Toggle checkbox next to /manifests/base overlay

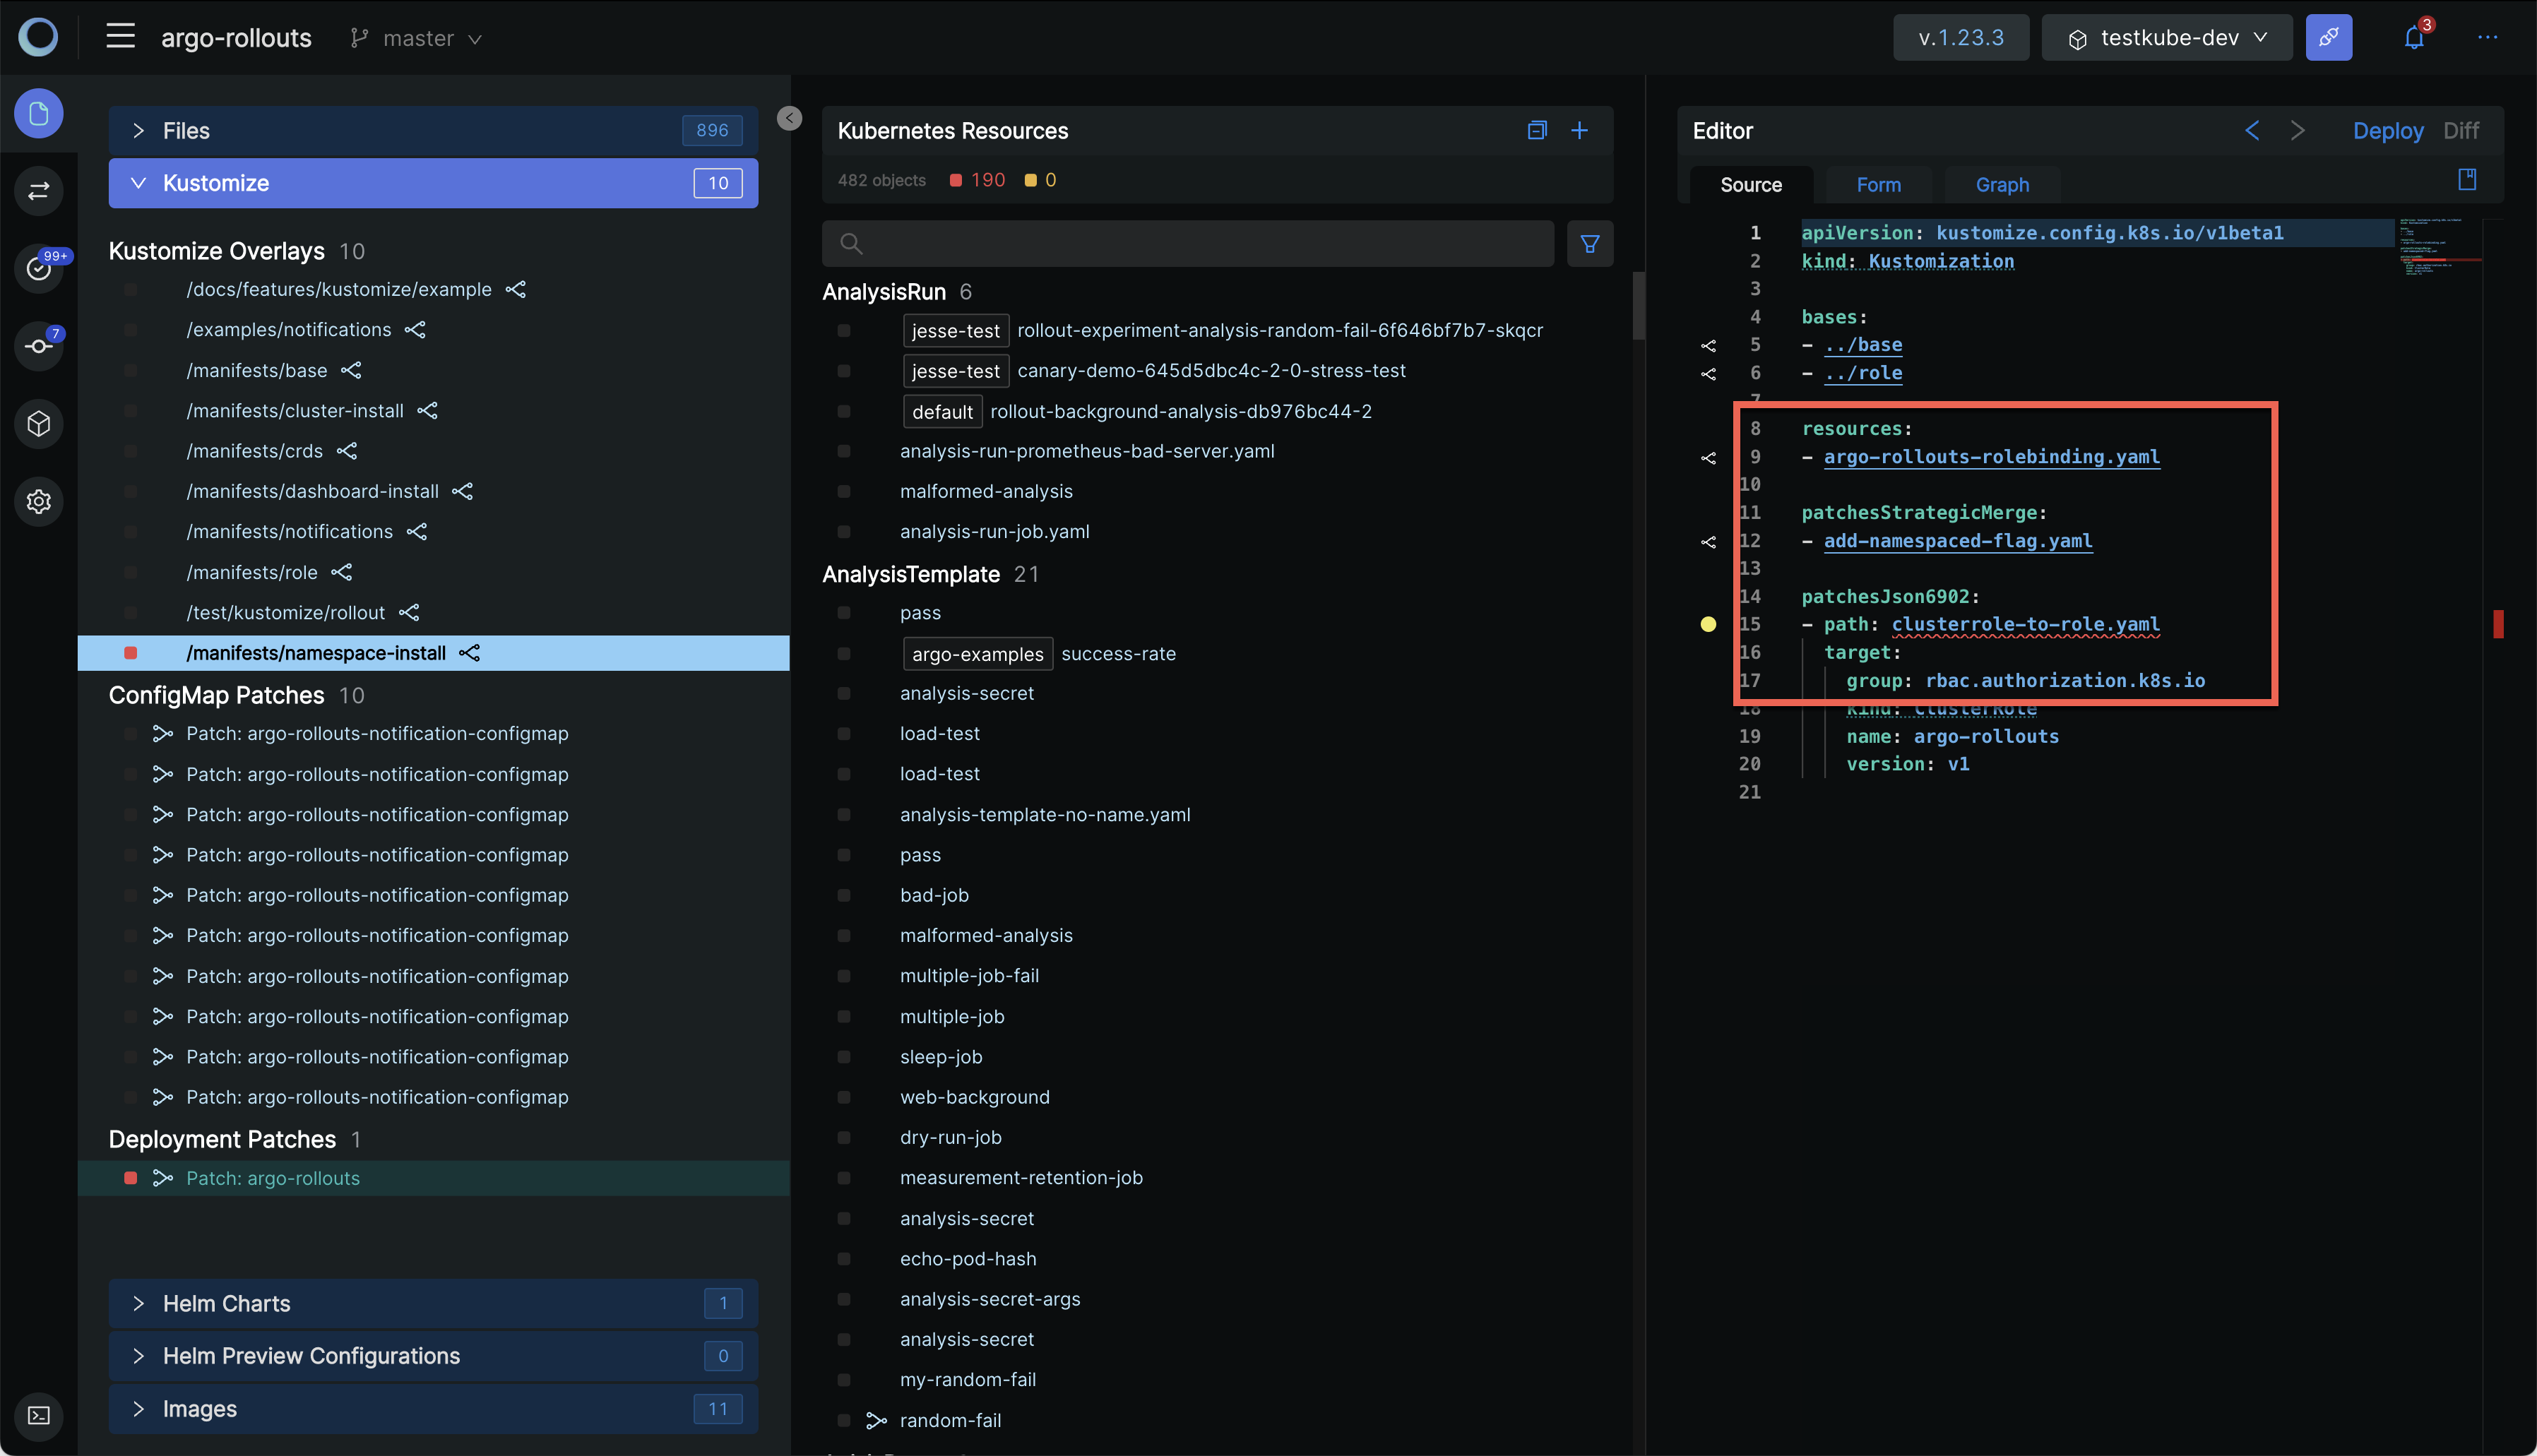130,370
